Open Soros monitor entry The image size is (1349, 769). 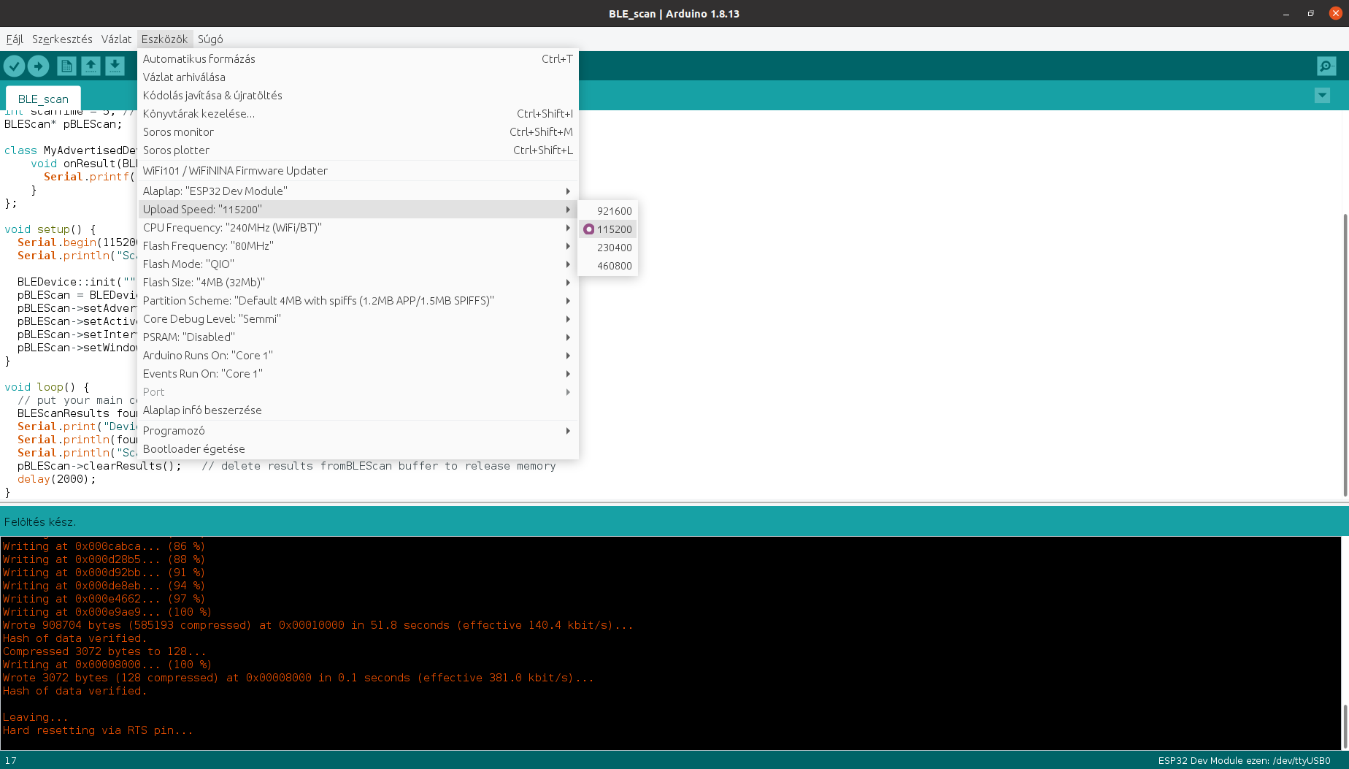click(x=358, y=132)
